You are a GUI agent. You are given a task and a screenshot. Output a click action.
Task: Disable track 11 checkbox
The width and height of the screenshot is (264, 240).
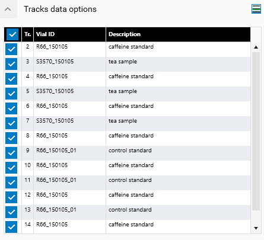(x=11, y=183)
